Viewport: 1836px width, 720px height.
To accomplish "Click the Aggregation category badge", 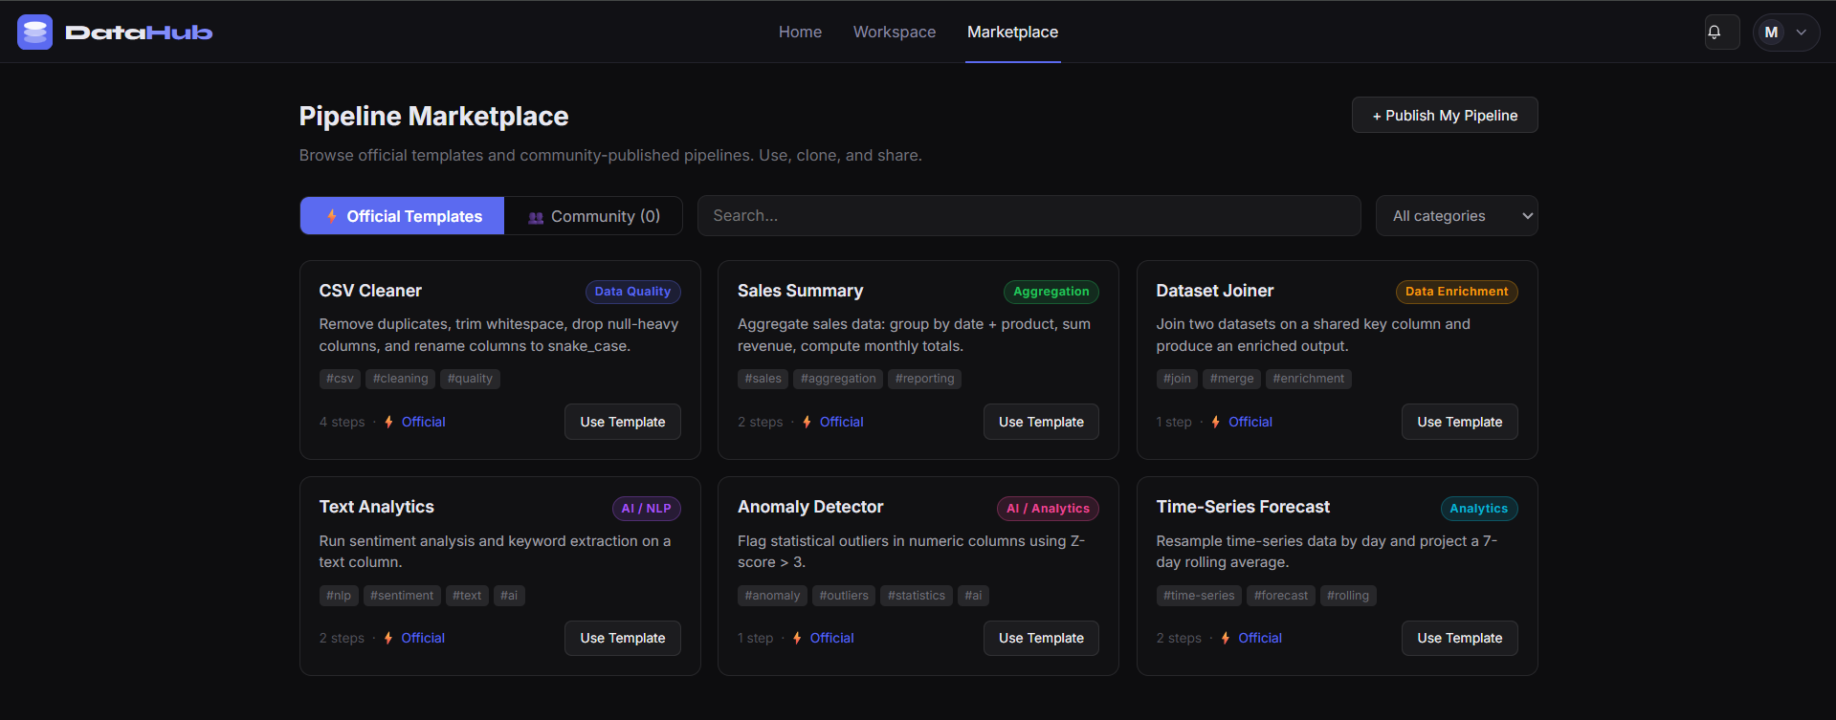I will 1051,292.
